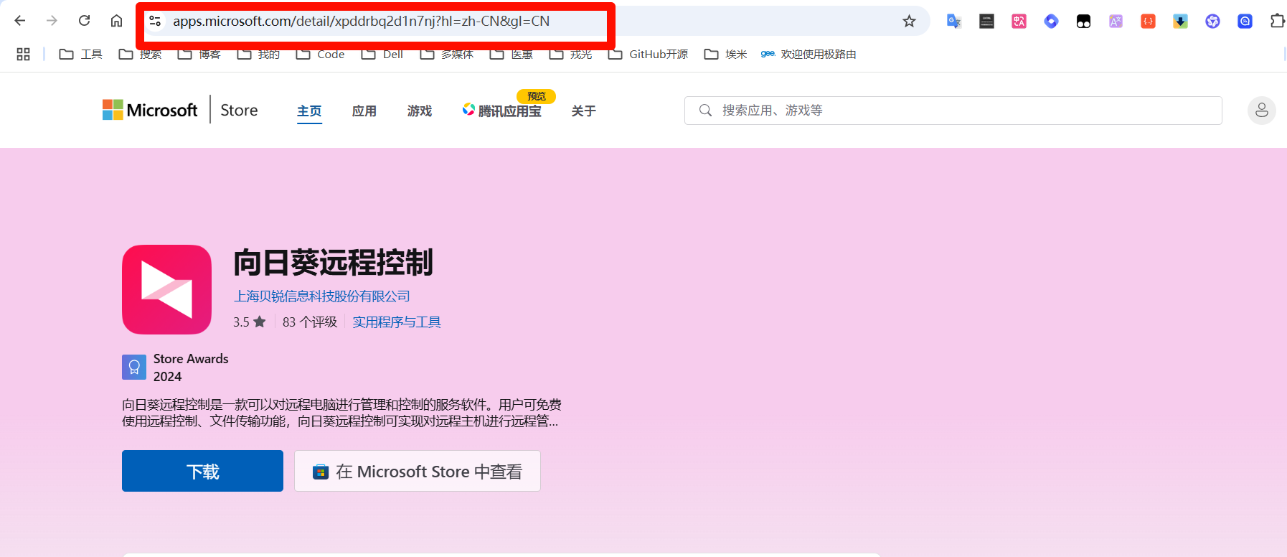1287x557 pixels.
Task: Switch to the 应用 tab
Action: point(364,111)
